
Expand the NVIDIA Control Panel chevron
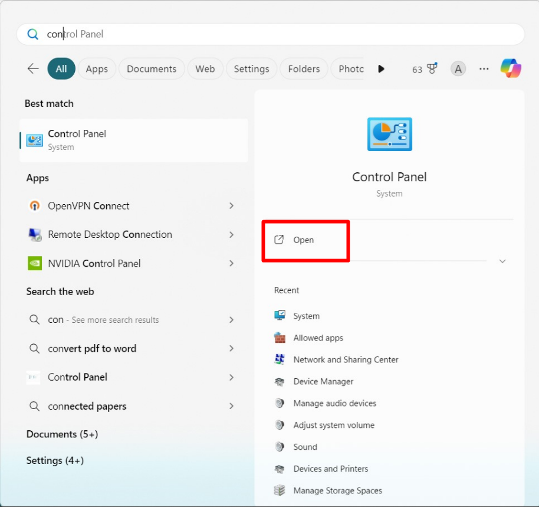click(231, 263)
